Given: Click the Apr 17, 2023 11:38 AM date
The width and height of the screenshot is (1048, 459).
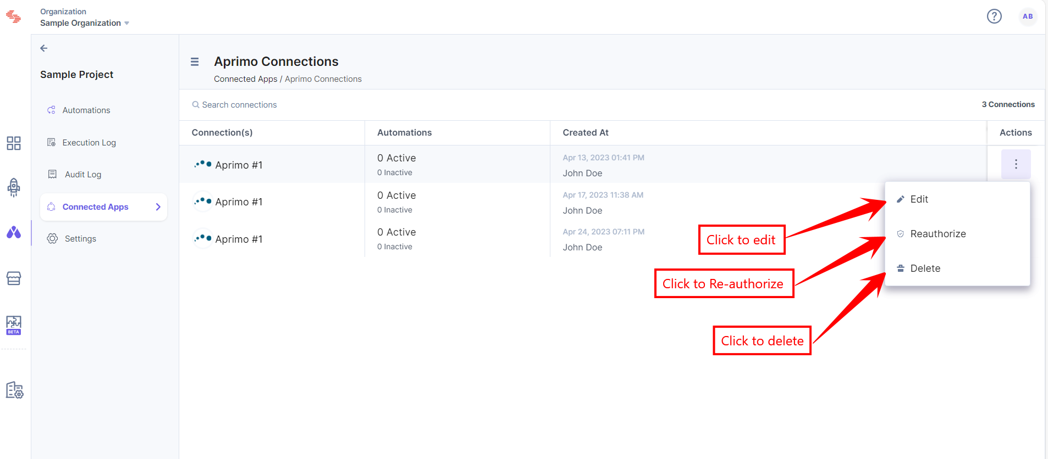Looking at the screenshot, I should click(603, 195).
